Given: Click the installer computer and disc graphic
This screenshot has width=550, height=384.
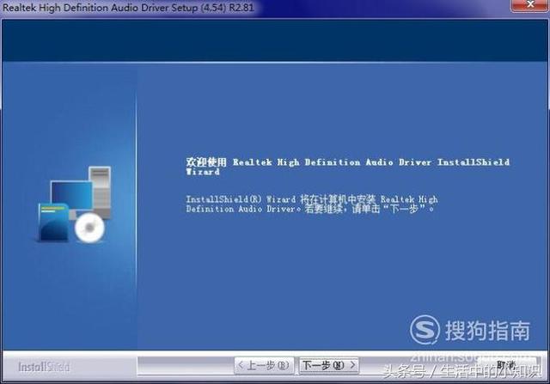Looking at the screenshot, I should pyautogui.click(x=75, y=204).
